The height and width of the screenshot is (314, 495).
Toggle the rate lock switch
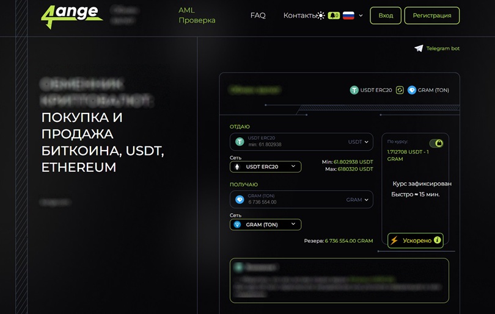coord(436,143)
